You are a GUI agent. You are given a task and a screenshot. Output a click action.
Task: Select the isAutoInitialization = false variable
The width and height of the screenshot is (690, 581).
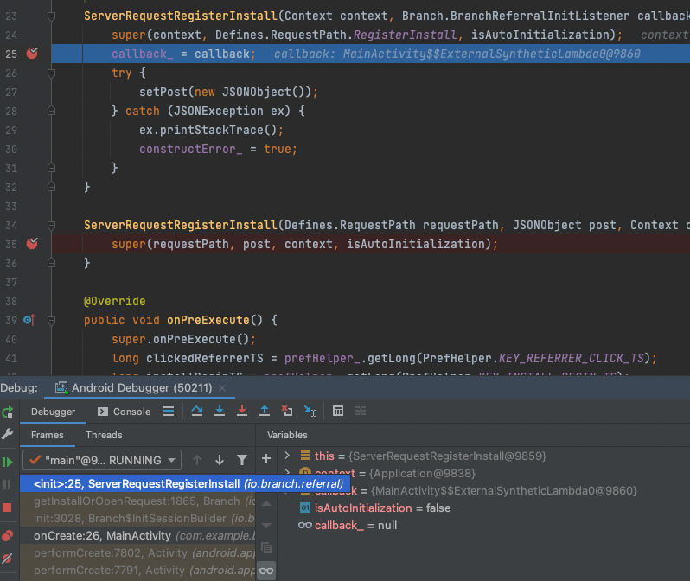tap(382, 508)
